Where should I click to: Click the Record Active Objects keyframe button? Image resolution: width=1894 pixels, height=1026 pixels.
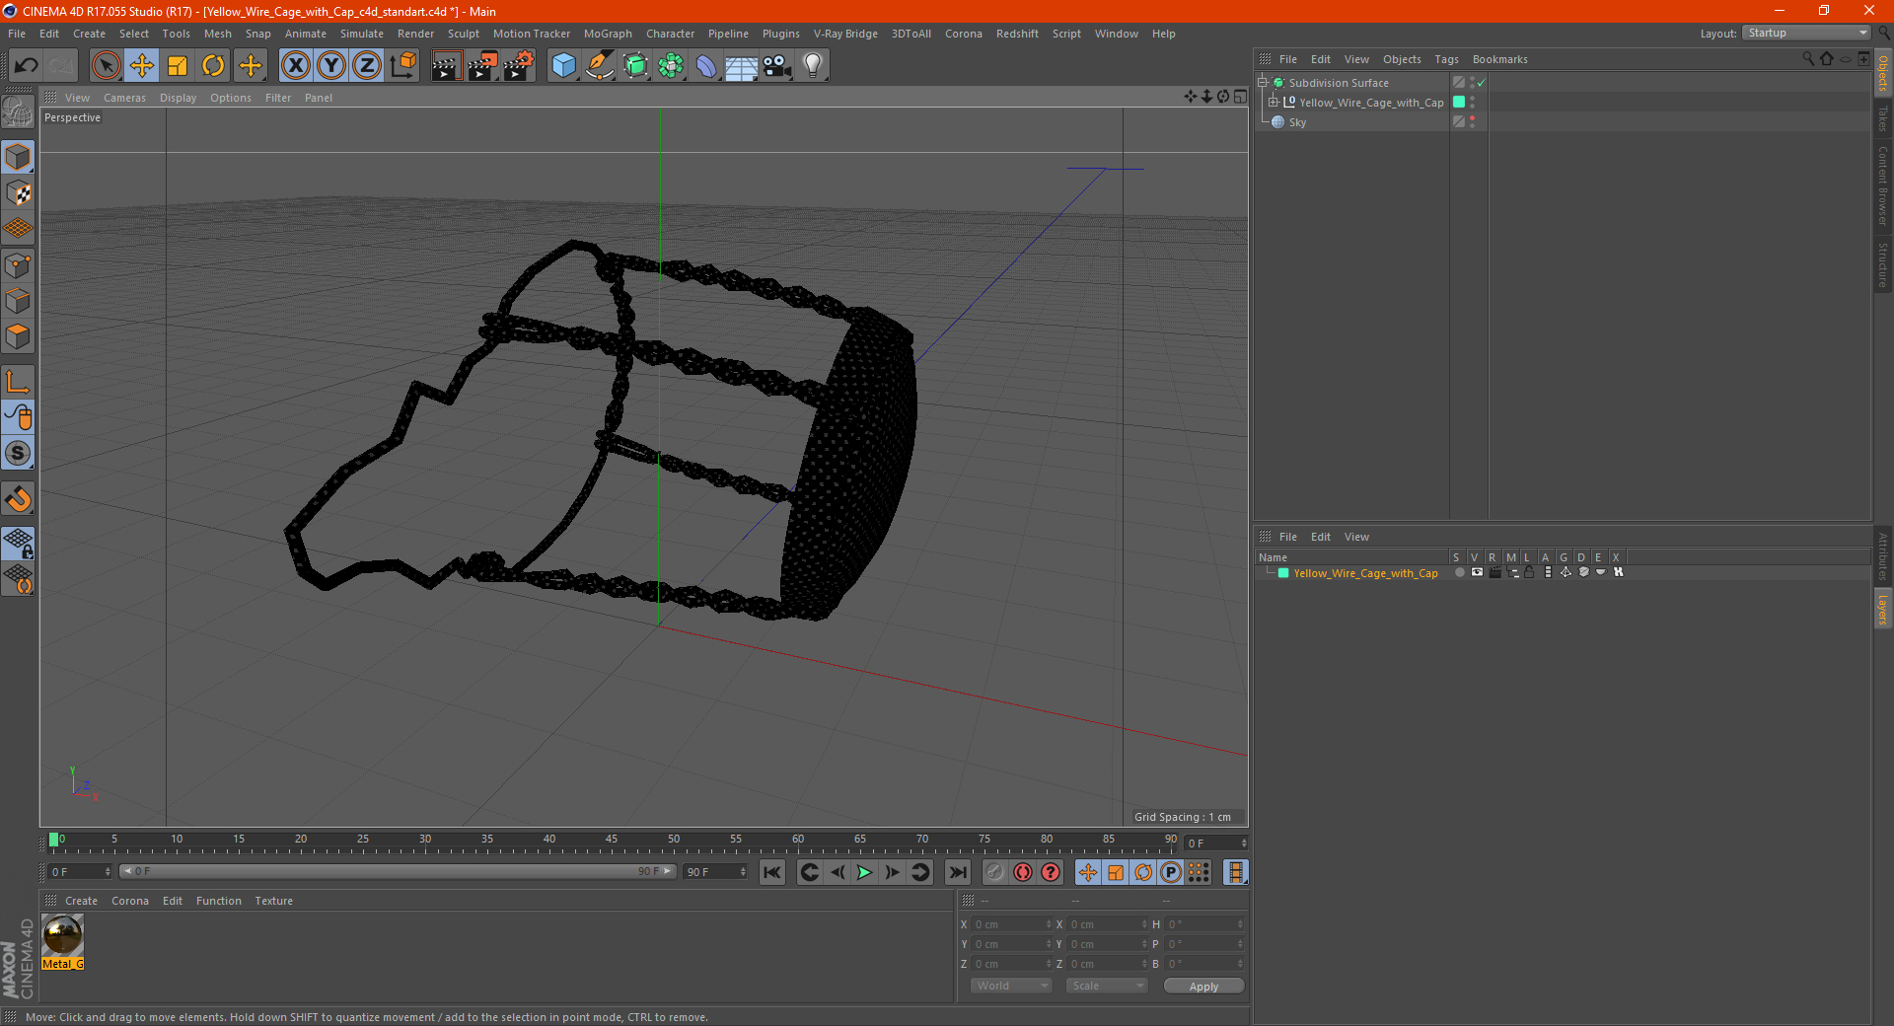(x=1023, y=872)
